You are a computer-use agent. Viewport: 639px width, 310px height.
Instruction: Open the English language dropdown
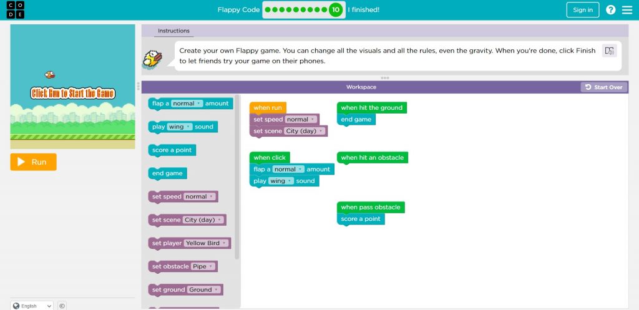tap(32, 306)
